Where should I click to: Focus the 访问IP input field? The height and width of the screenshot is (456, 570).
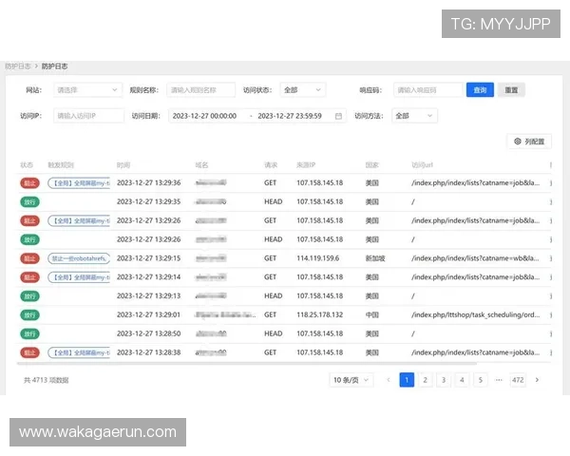[88, 116]
